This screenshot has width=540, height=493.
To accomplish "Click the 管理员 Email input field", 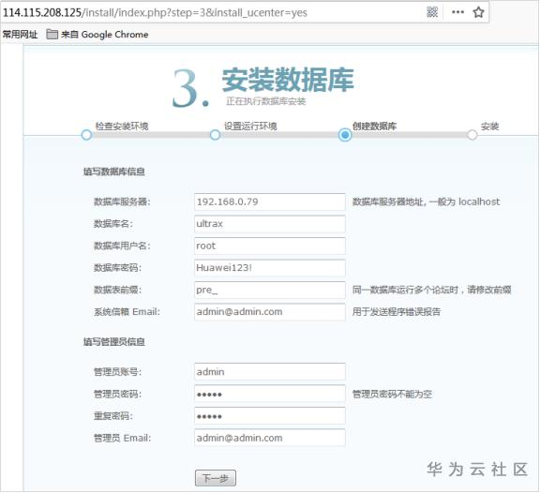I will click(x=270, y=438).
